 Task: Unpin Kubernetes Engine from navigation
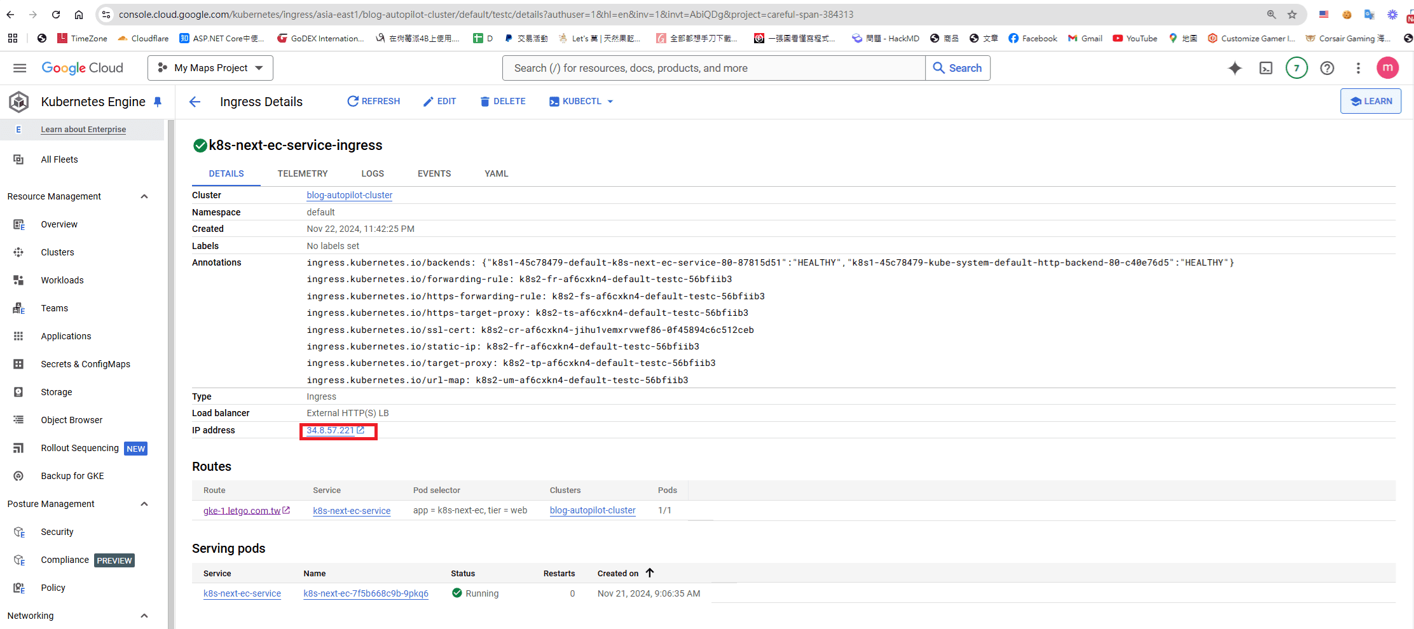158,102
